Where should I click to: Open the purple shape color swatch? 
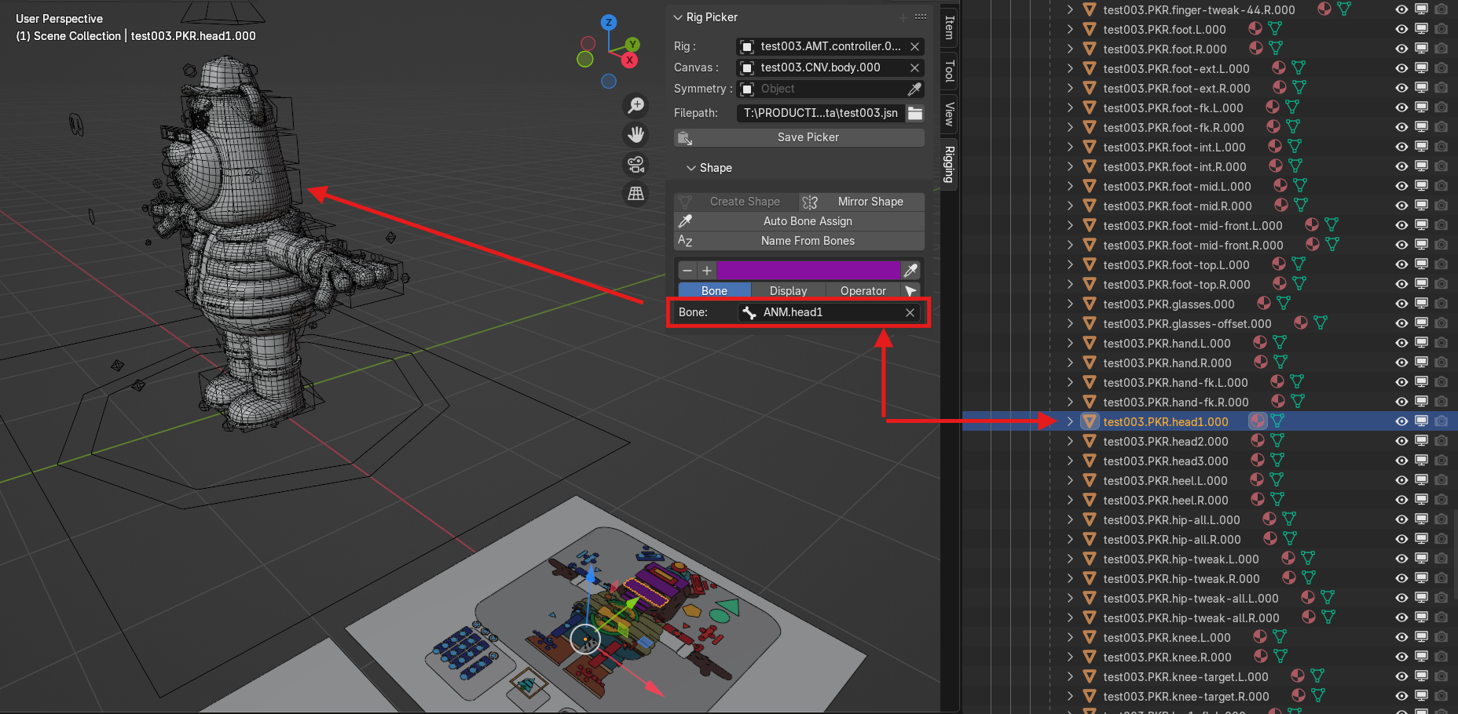pos(808,271)
